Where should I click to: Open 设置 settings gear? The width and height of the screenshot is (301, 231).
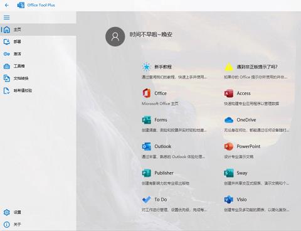tap(38, 212)
